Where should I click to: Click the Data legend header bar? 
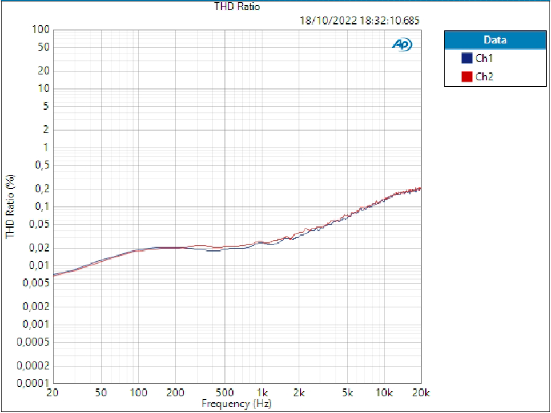494,40
